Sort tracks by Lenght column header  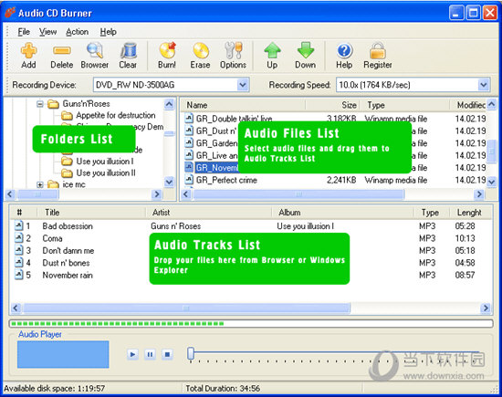point(469,213)
